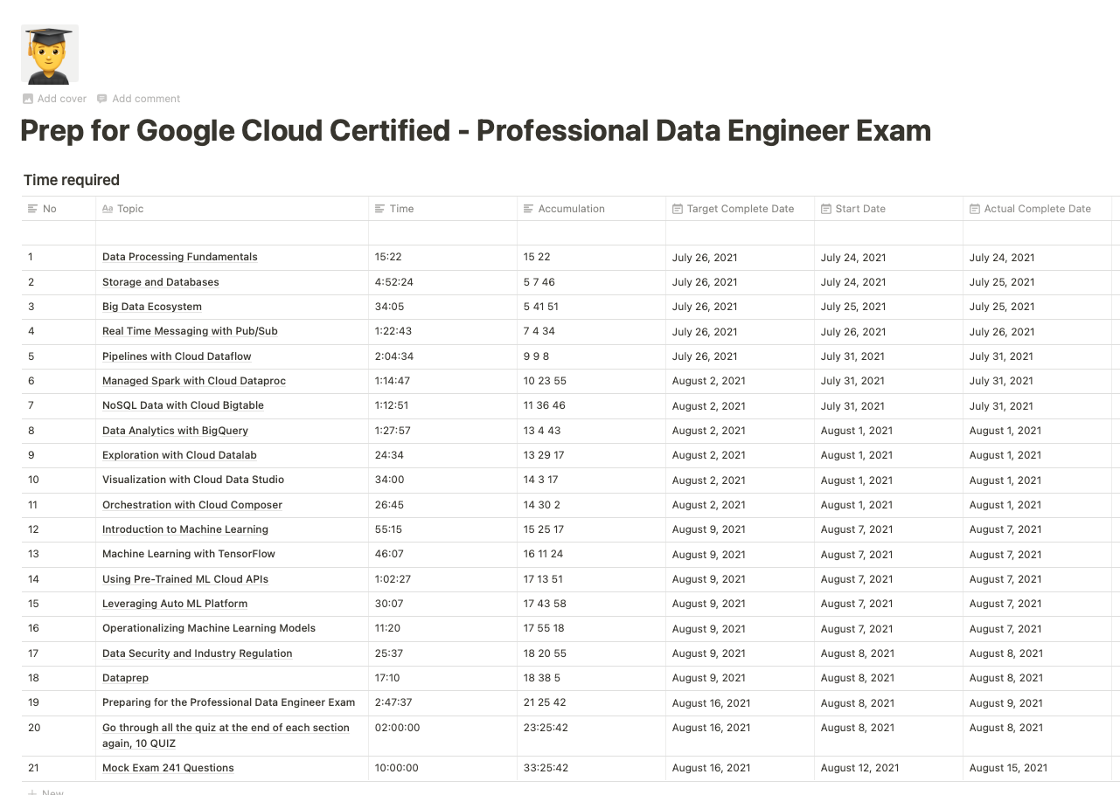Open the Data Processing Fundamentals page
The height and width of the screenshot is (795, 1120).
[179, 257]
